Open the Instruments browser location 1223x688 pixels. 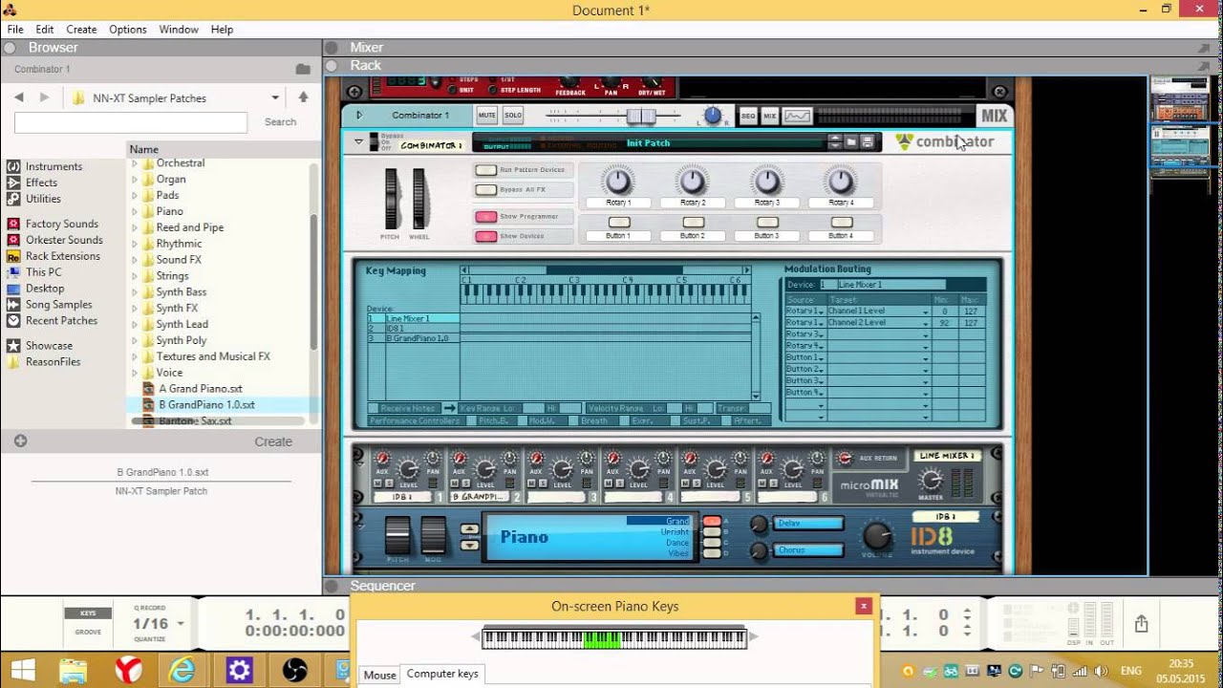tap(54, 166)
